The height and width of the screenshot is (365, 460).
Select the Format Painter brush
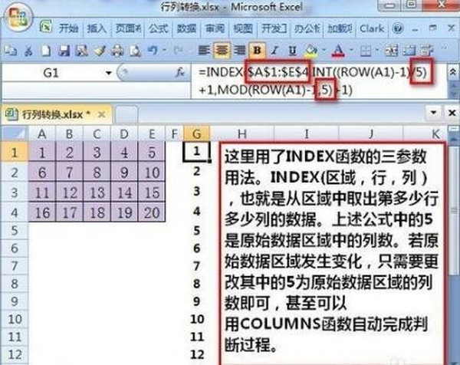(100, 51)
